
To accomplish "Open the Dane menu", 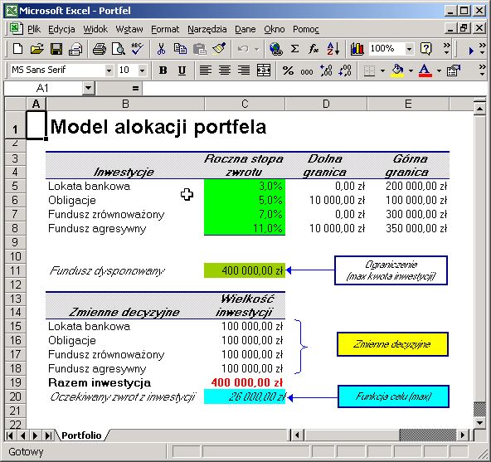I will [245, 29].
